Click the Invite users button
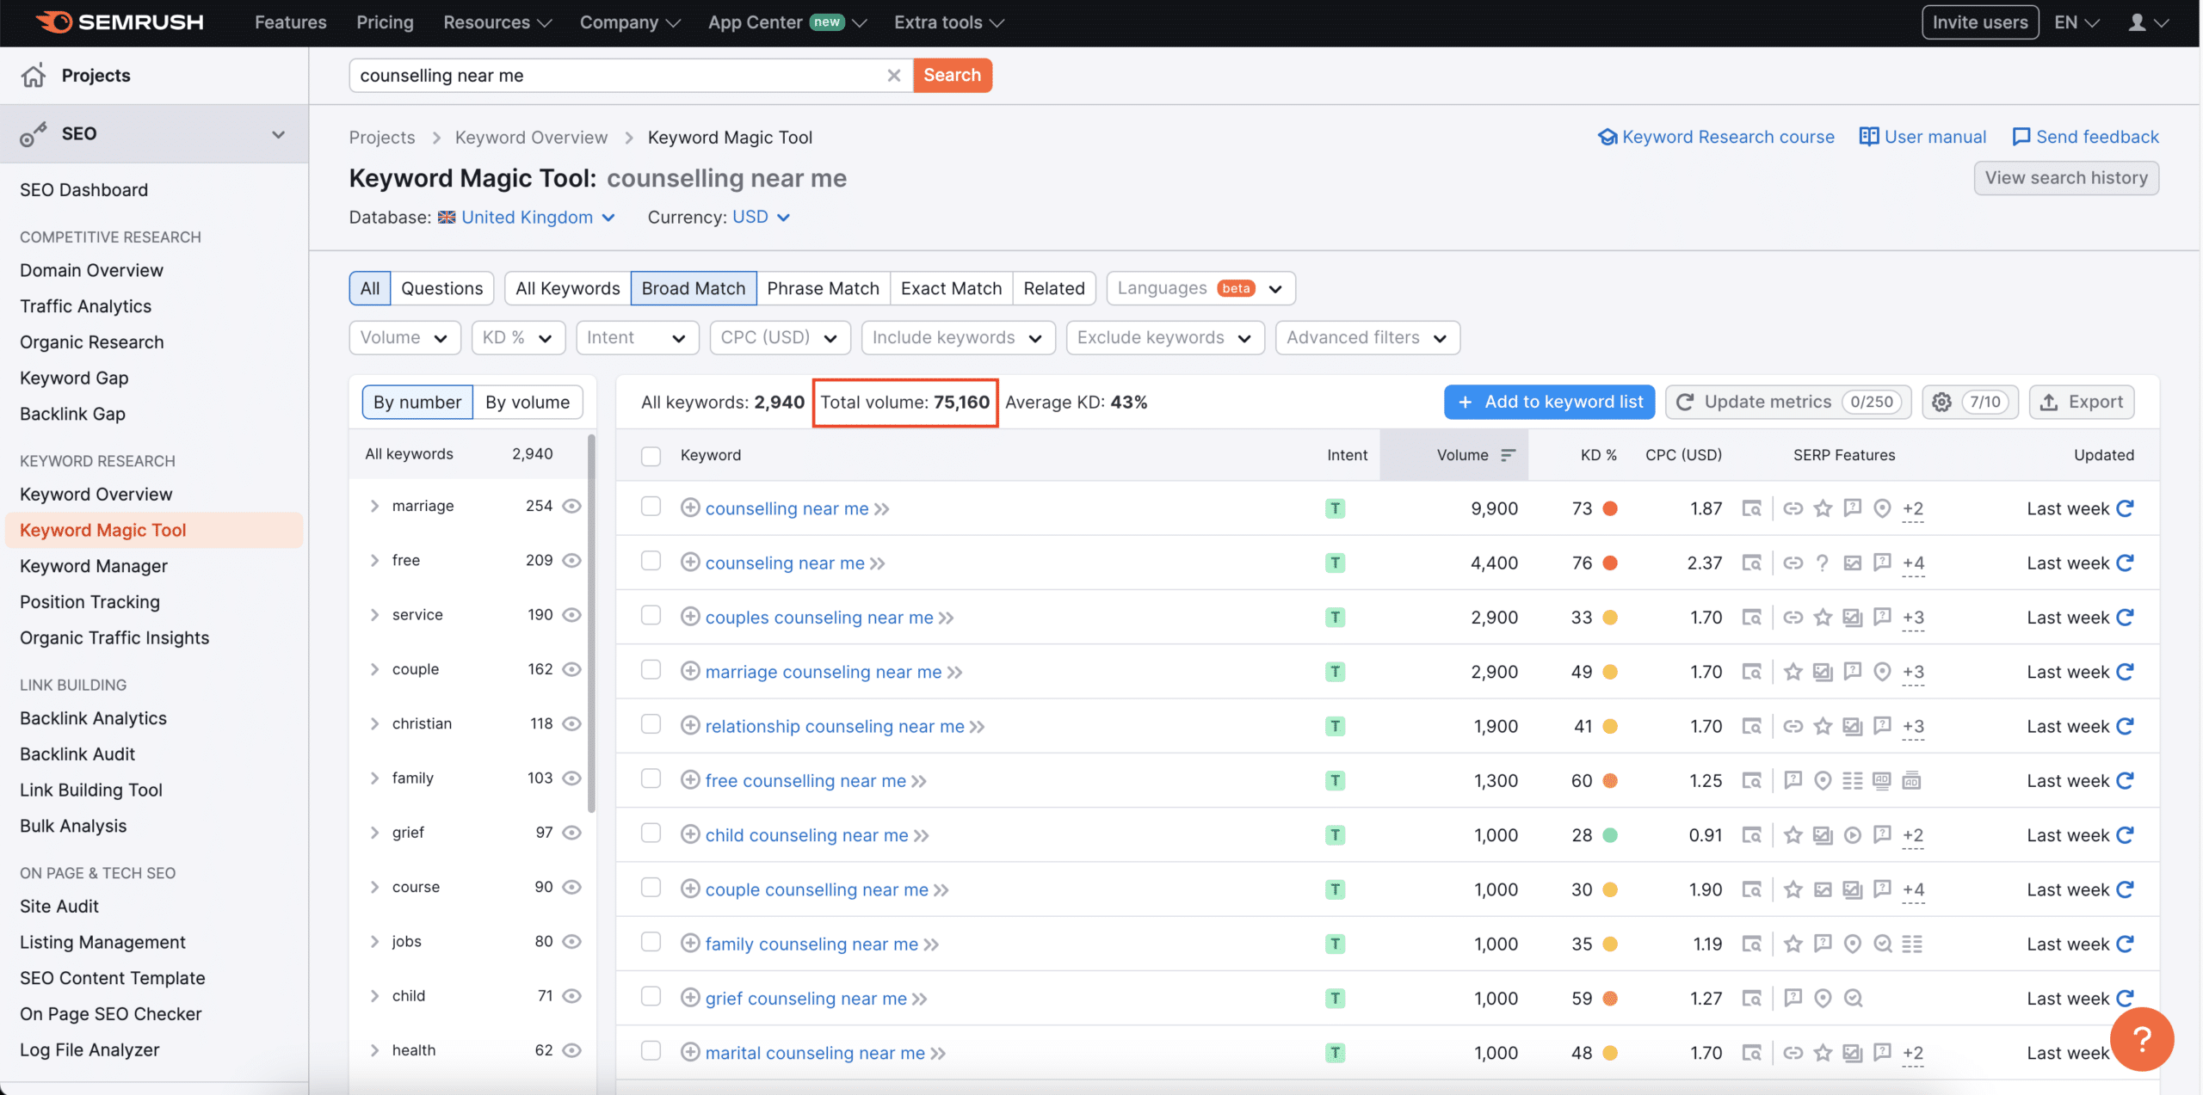This screenshot has height=1095, width=2203. click(x=1980, y=22)
